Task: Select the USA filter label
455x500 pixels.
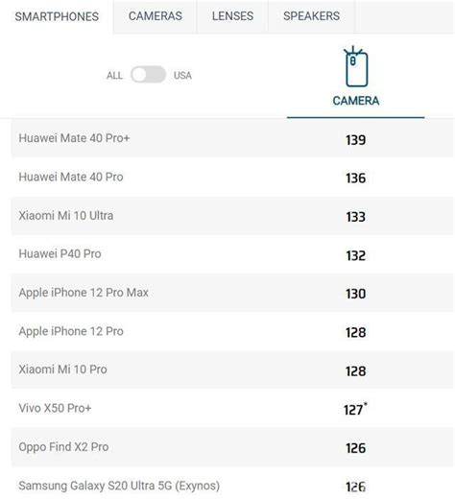Action: [x=182, y=76]
